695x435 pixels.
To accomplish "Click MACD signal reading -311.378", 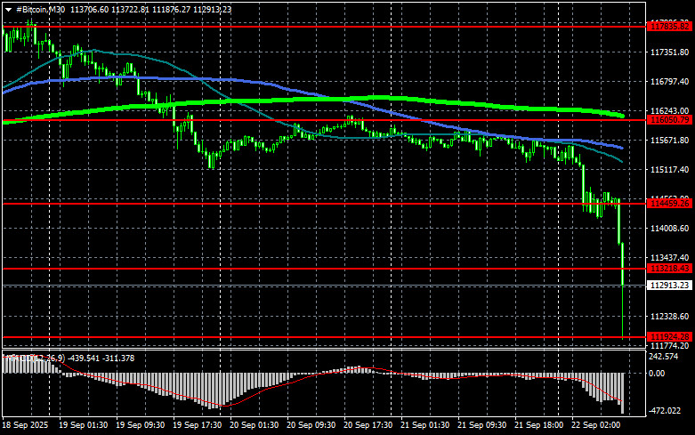I will [x=118, y=358].
